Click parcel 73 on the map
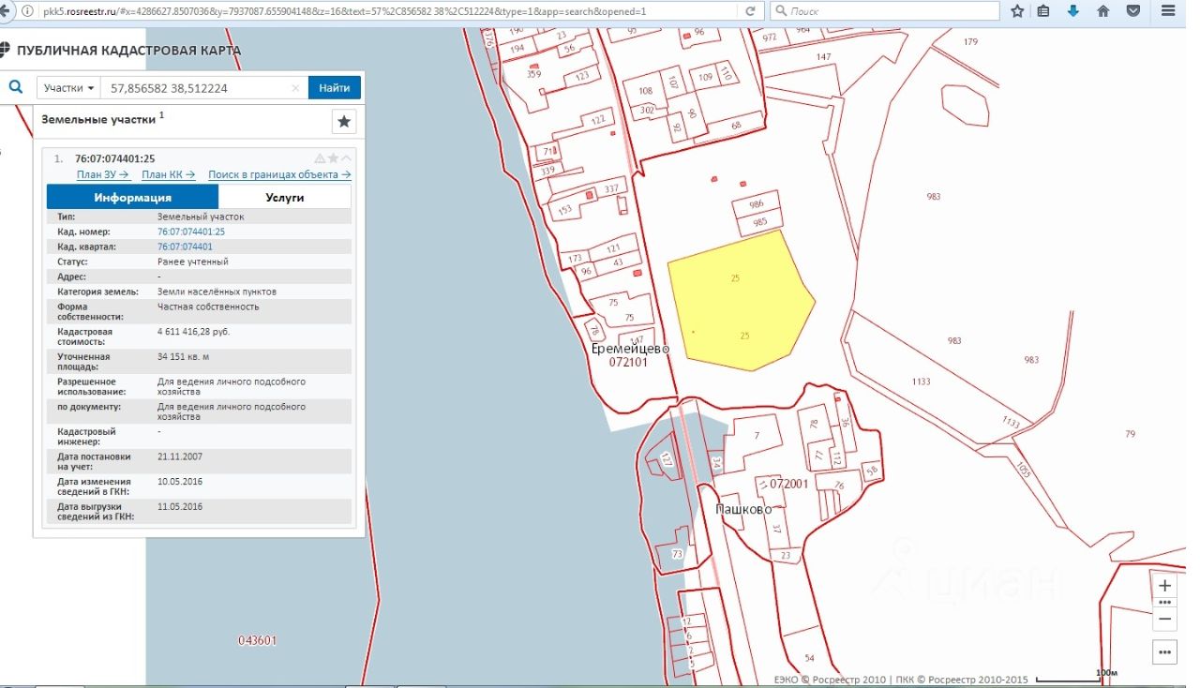 point(677,556)
